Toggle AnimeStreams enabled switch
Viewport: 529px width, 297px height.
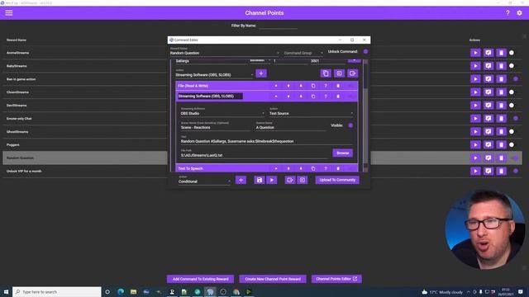point(512,53)
